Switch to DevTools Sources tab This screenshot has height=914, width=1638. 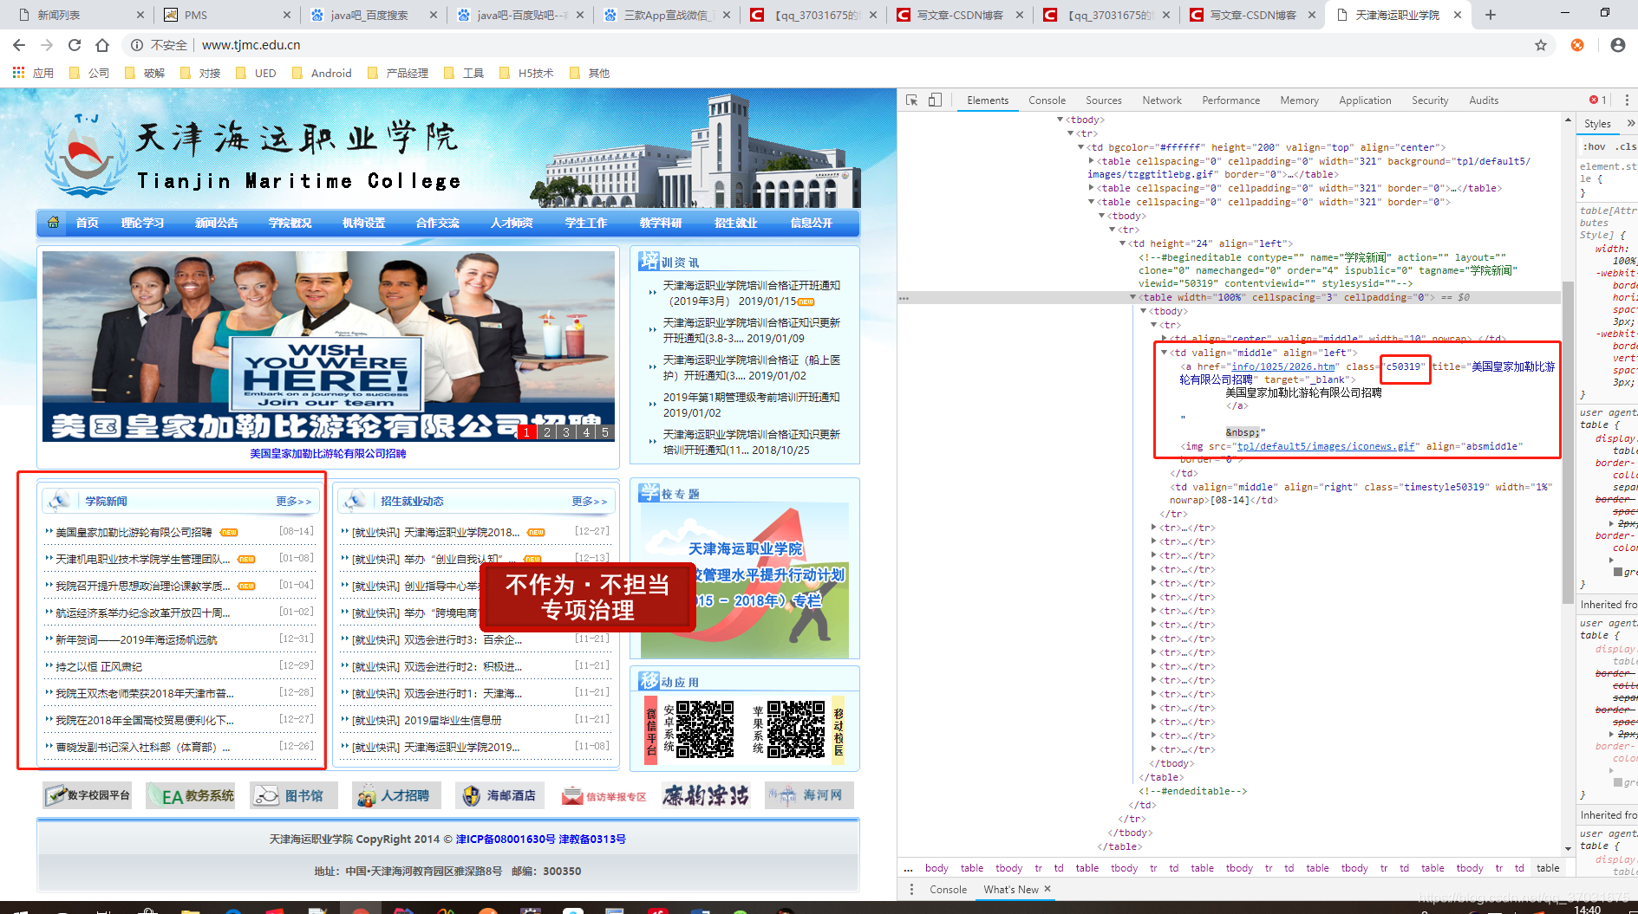[x=1103, y=100]
